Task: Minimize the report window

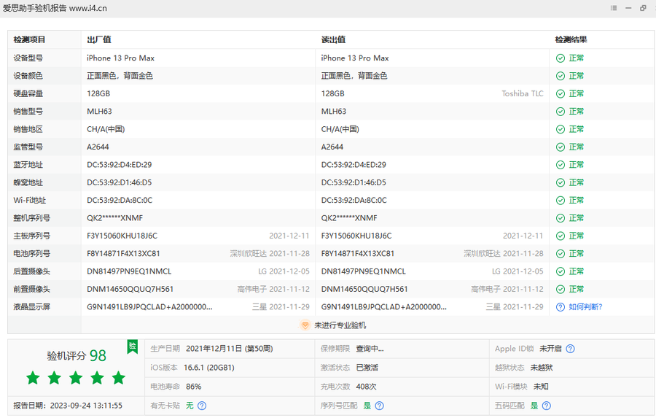Action: 628,8
